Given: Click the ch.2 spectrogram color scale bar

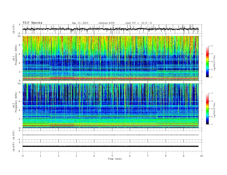Looking at the screenshot, I should coord(207,109).
